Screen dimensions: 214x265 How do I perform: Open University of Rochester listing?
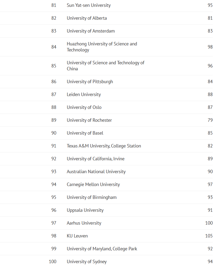pos(89,120)
